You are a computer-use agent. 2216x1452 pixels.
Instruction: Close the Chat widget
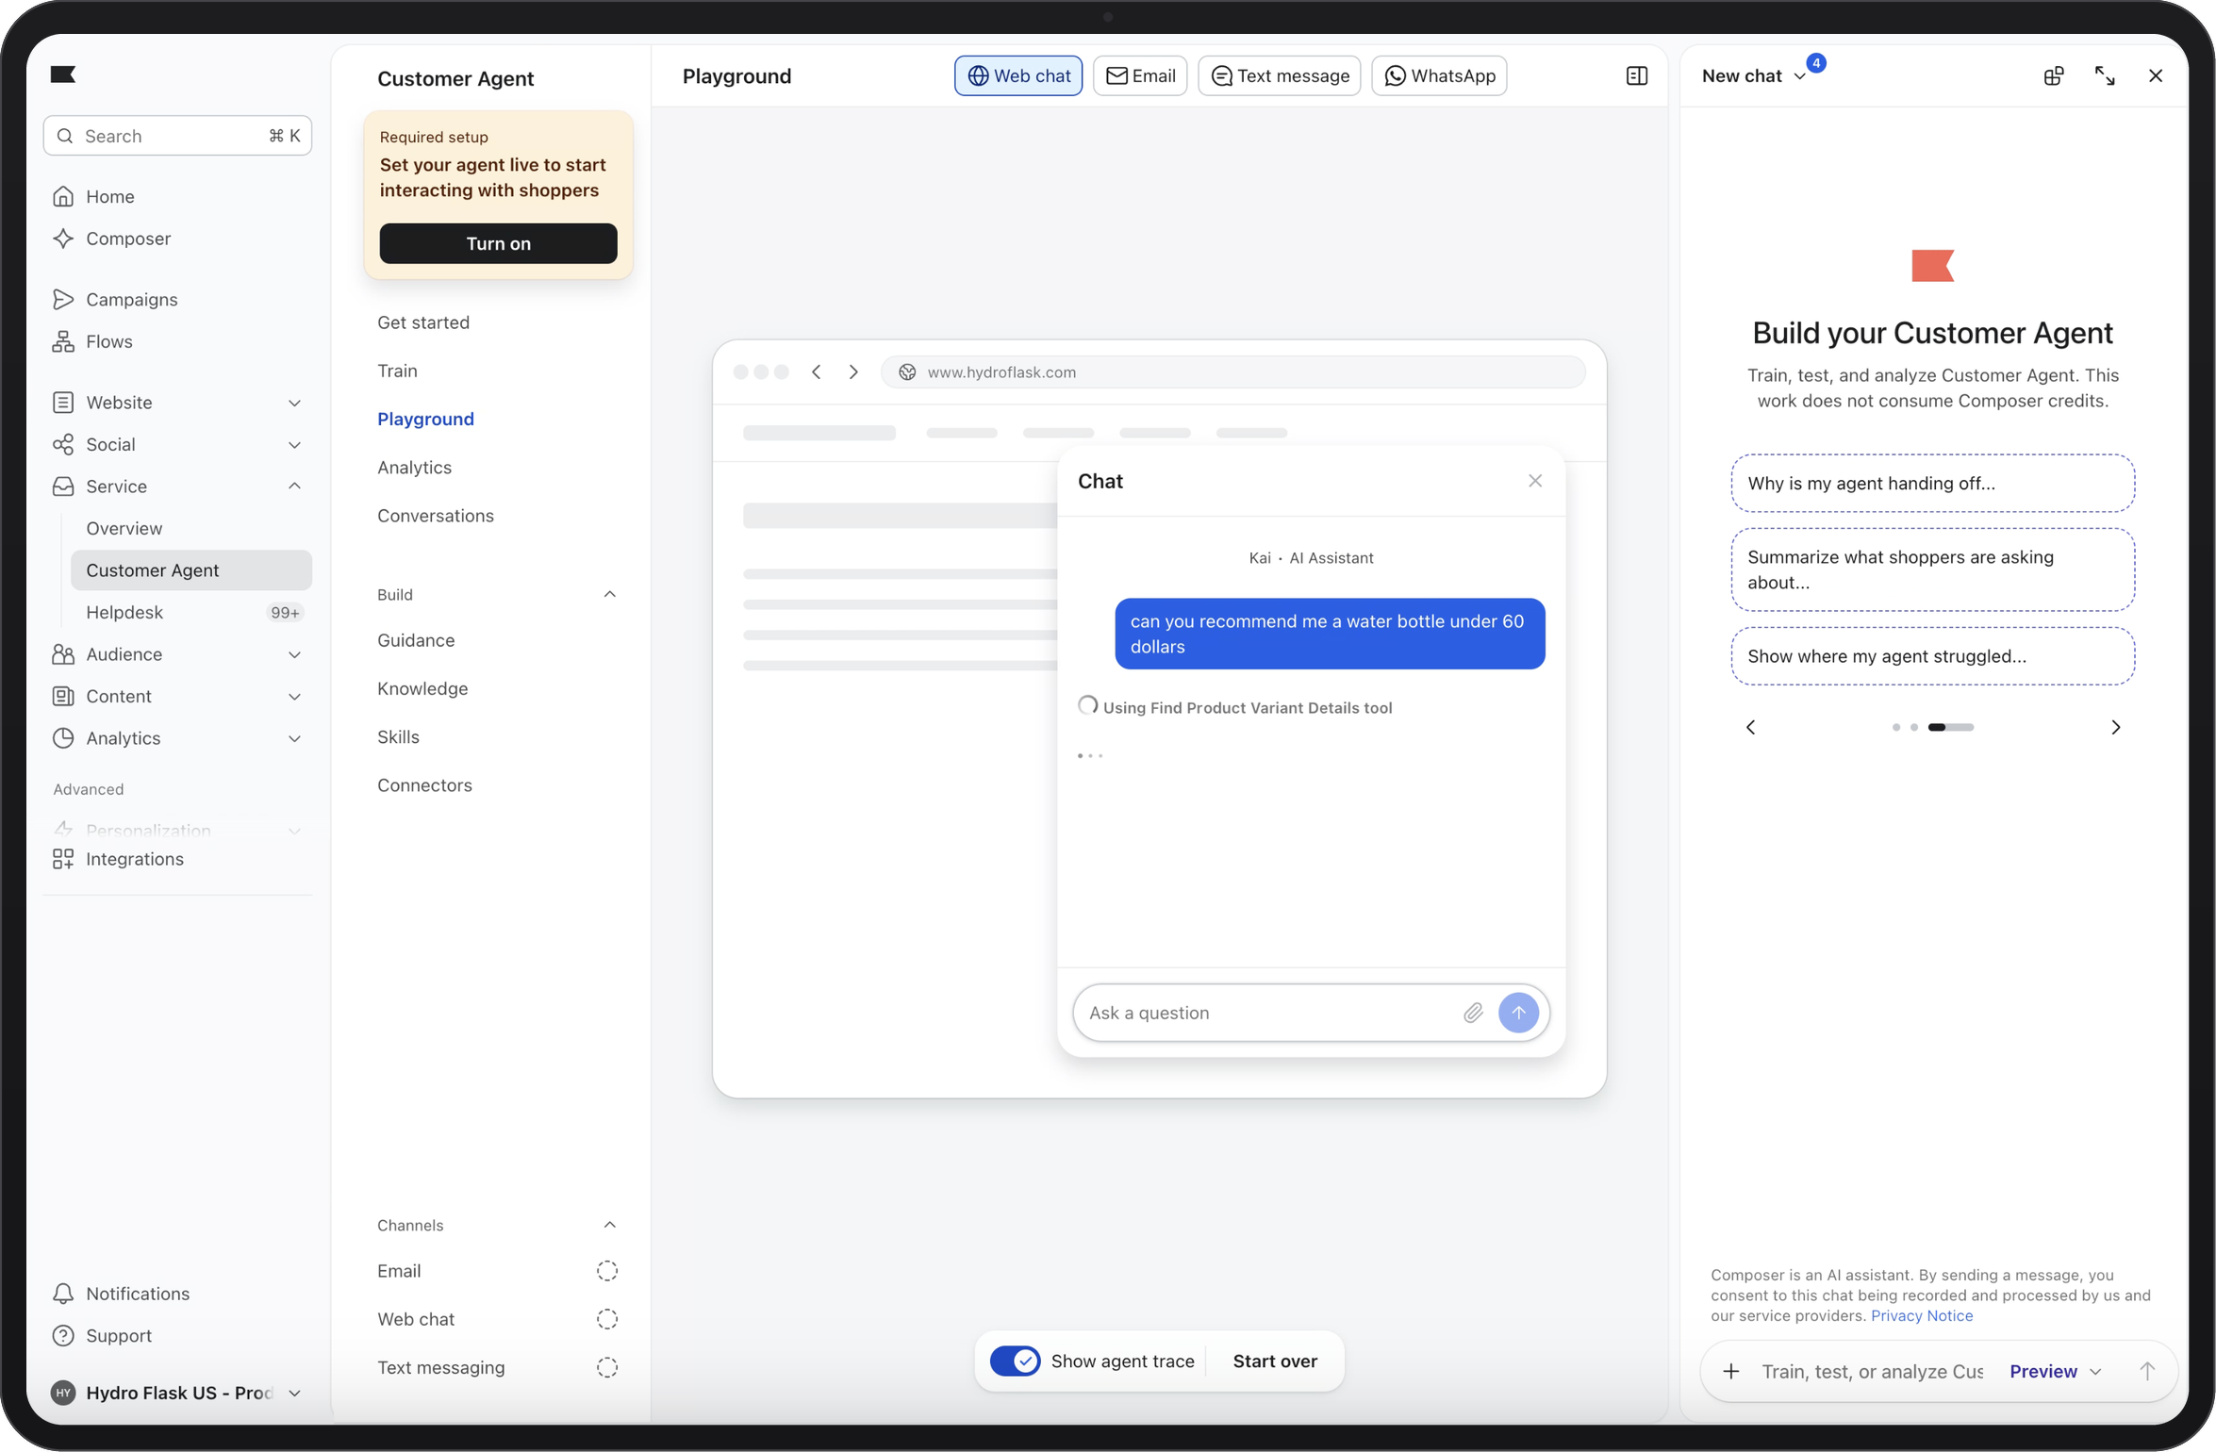click(x=1534, y=481)
